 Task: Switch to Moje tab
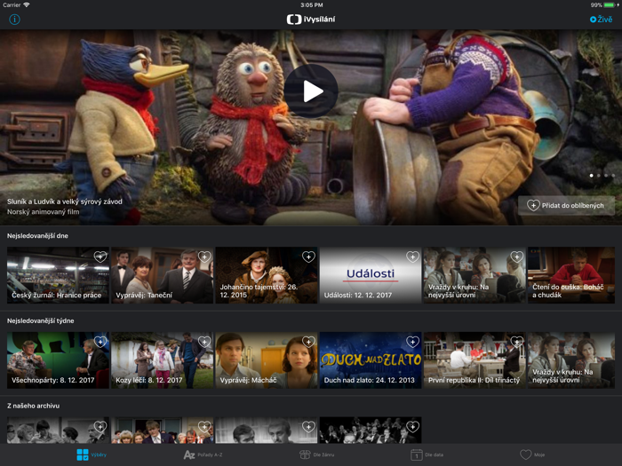click(532, 454)
